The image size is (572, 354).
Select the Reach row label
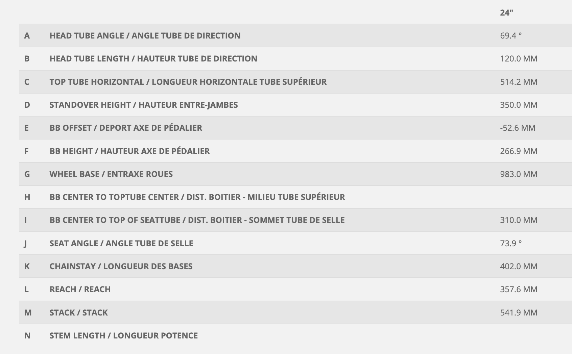(x=80, y=289)
